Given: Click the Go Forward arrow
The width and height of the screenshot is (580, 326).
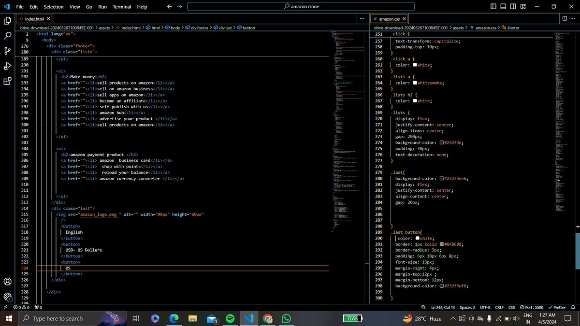Looking at the screenshot, I should pyautogui.click(x=179, y=6).
